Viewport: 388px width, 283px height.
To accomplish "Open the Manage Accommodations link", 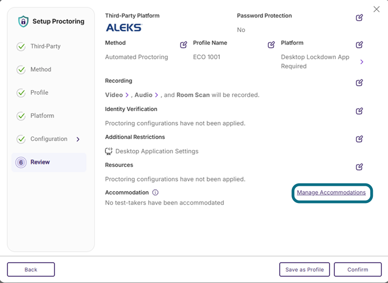I will [331, 193].
